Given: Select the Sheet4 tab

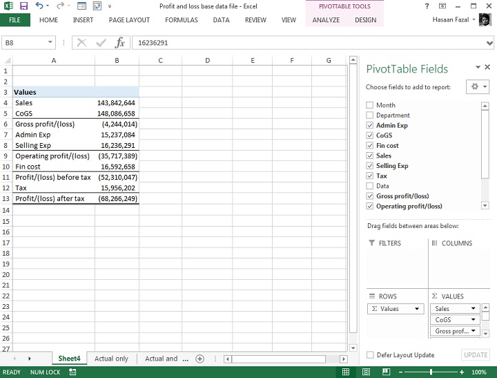Looking at the screenshot, I should point(69,359).
